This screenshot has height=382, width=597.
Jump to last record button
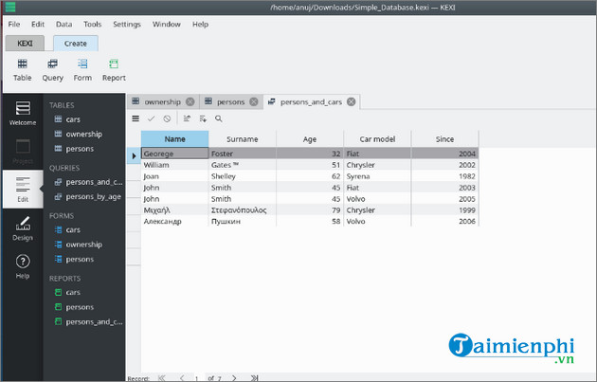254,377
